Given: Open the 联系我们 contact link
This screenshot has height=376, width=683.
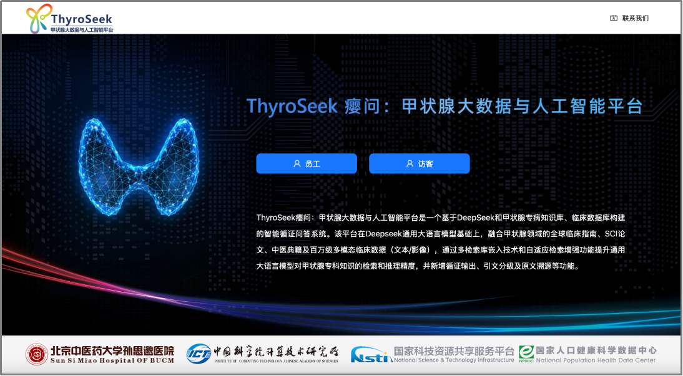Looking at the screenshot, I should (x=636, y=18).
